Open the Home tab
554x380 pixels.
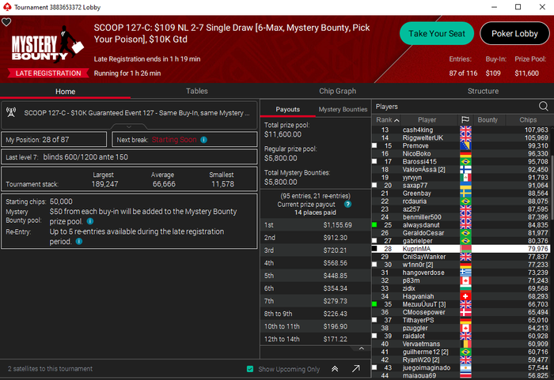coord(66,92)
